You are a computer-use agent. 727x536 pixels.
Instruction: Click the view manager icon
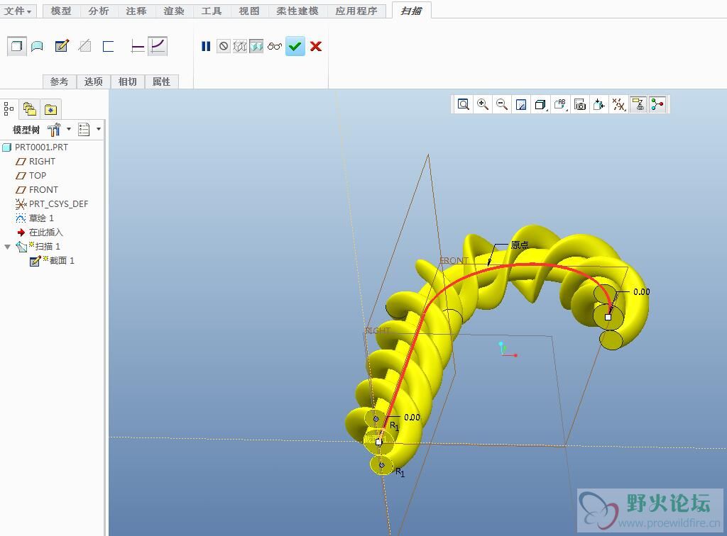coord(599,105)
